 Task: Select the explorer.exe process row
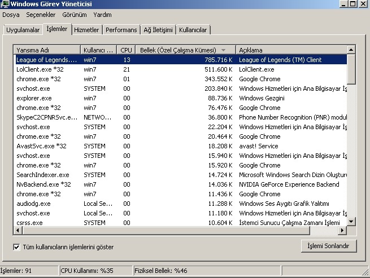(x=34, y=98)
